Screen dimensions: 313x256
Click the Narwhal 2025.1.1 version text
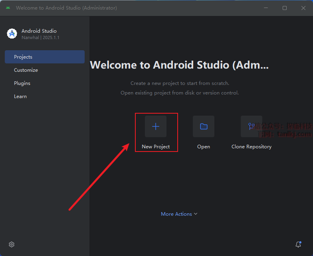coord(40,37)
